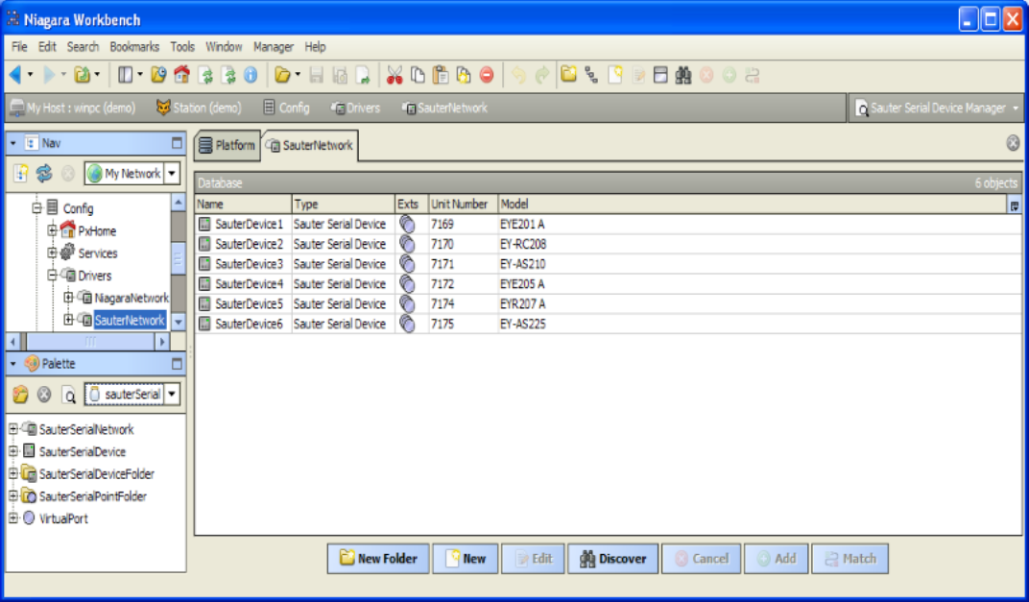Maximize the Nav side panel
This screenshot has height=602, width=1029.
[177, 142]
